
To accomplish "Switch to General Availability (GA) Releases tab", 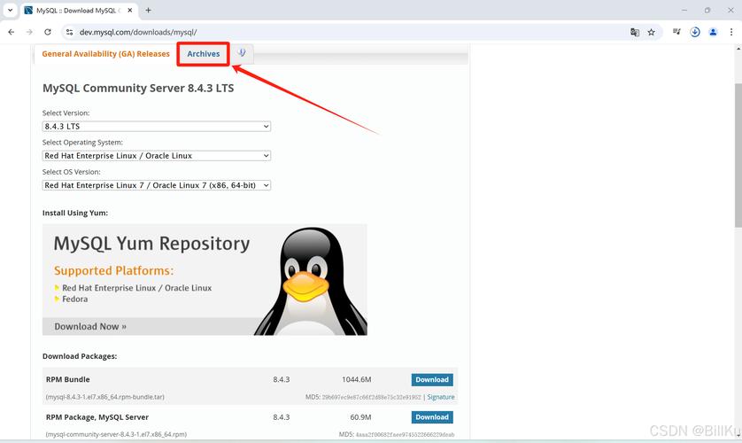I will click(x=105, y=54).
